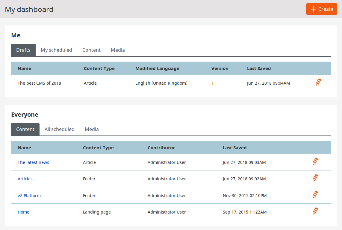Click the English (United Kingdom) language cell
Viewport: 342px width, 230px height.
161,83
